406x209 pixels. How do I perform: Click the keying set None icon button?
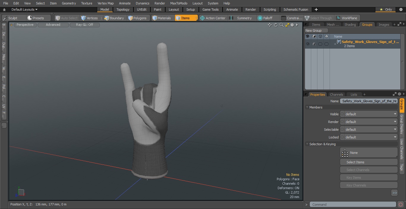point(369,153)
